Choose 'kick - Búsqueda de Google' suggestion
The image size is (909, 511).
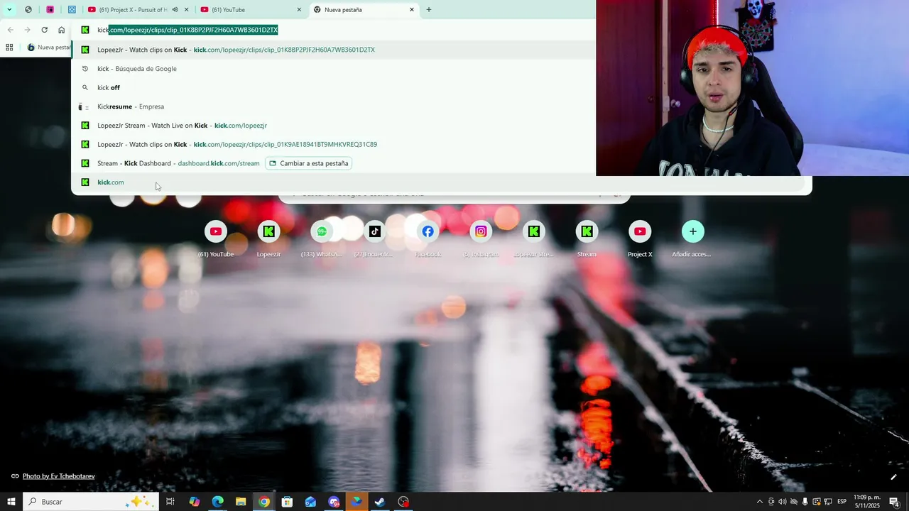(x=334, y=69)
